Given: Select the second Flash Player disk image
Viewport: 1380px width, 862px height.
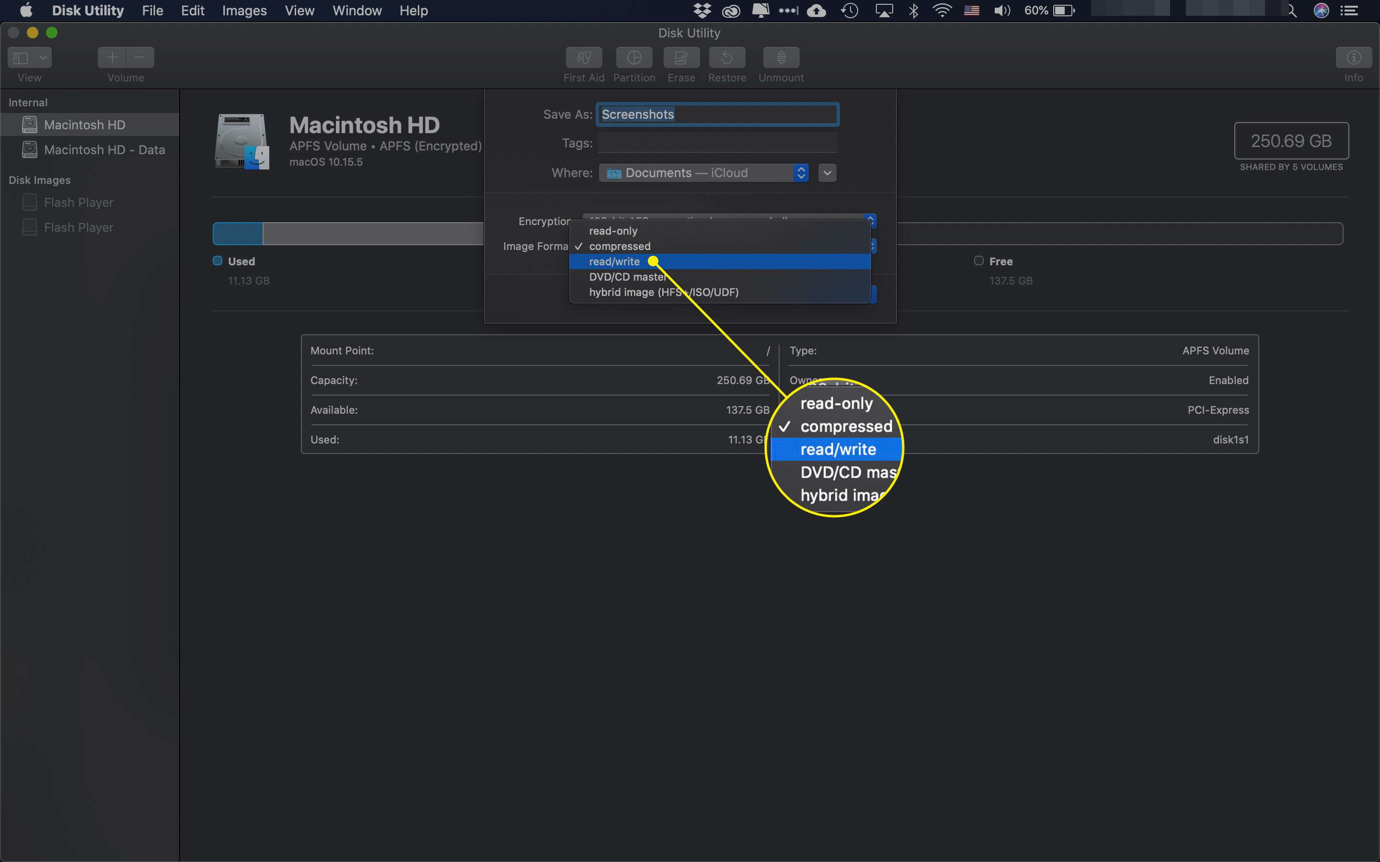Looking at the screenshot, I should pyautogui.click(x=90, y=227).
